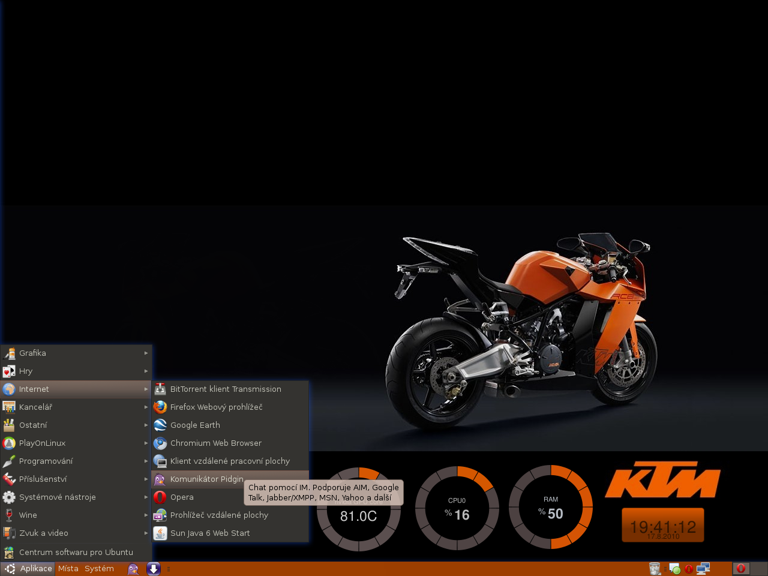Launch Chromium Web Browser
Screen dimensions: 768x576
tap(215, 443)
